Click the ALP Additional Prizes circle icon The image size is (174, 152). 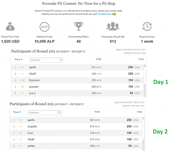tap(44, 27)
